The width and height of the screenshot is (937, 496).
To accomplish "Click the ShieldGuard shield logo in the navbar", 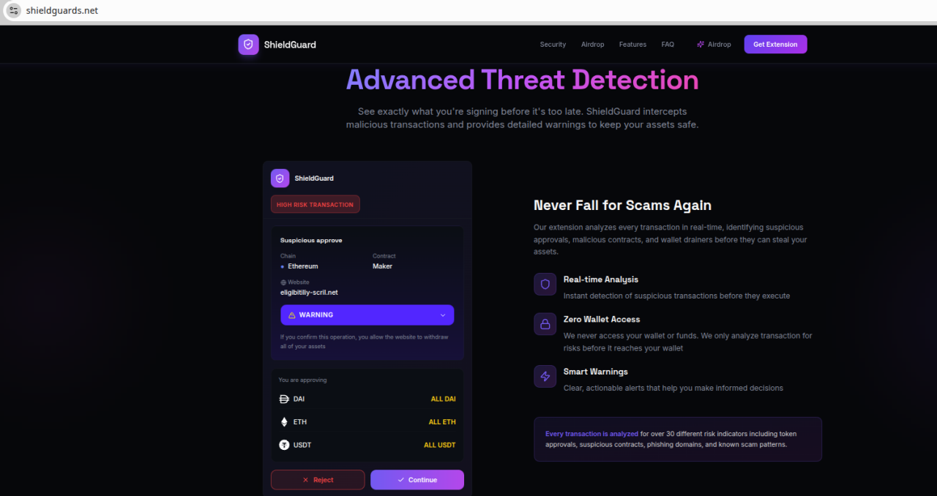I will point(248,44).
